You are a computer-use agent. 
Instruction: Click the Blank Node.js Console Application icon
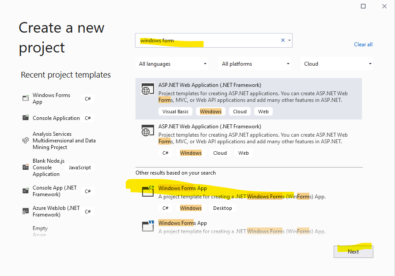[x=26, y=167]
